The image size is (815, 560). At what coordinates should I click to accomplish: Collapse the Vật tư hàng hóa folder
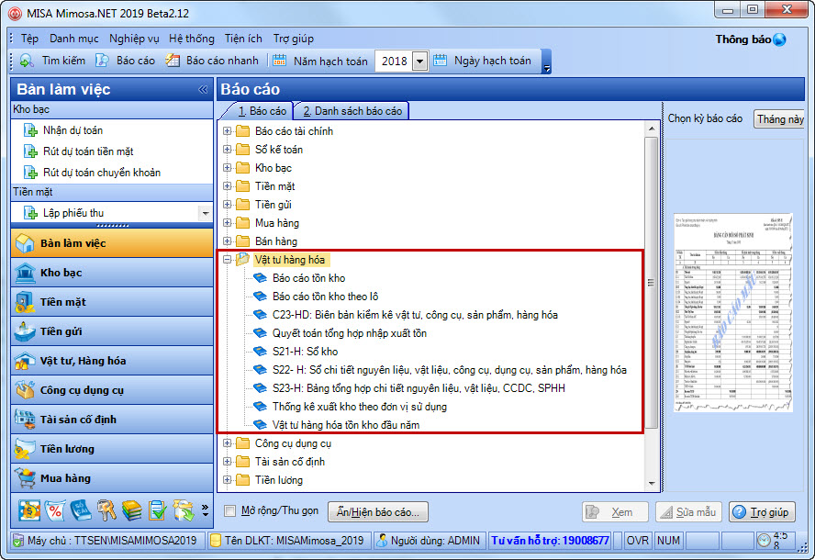click(227, 260)
